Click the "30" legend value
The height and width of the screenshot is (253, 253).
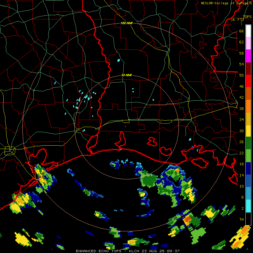point(241,131)
